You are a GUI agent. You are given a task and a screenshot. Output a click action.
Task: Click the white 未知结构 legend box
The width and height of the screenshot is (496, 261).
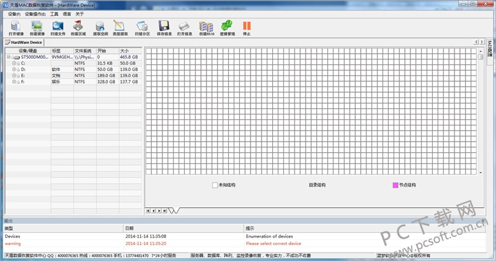[x=215, y=185]
